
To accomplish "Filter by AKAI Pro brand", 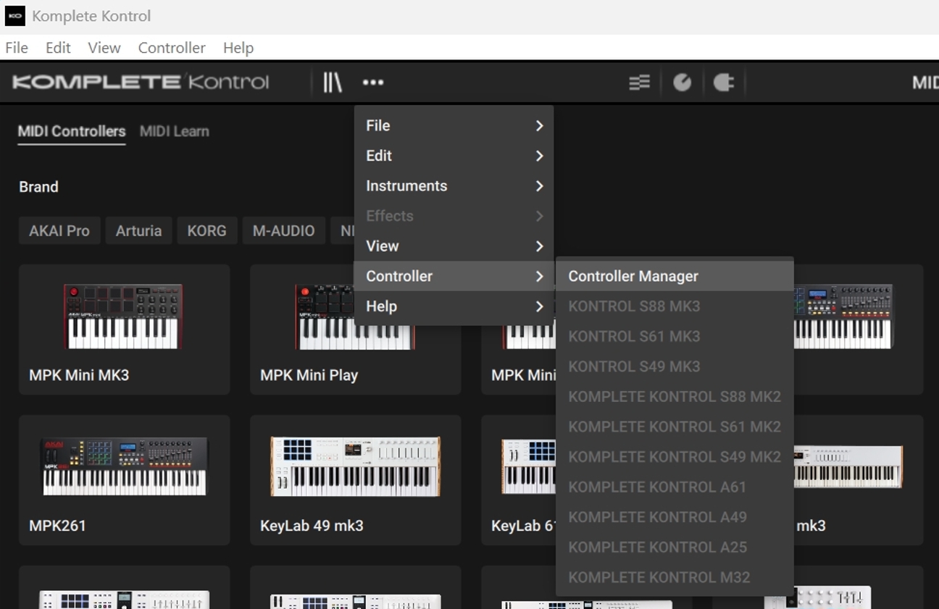I will tap(59, 231).
